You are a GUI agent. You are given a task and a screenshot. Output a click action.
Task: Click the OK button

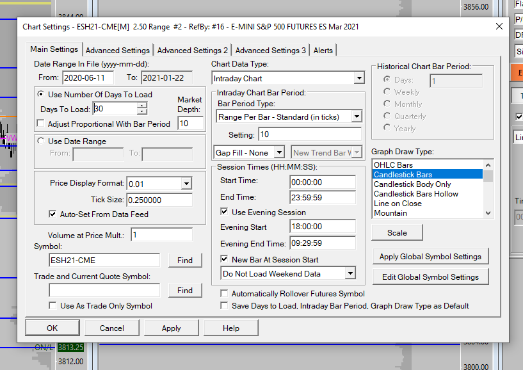(52, 328)
